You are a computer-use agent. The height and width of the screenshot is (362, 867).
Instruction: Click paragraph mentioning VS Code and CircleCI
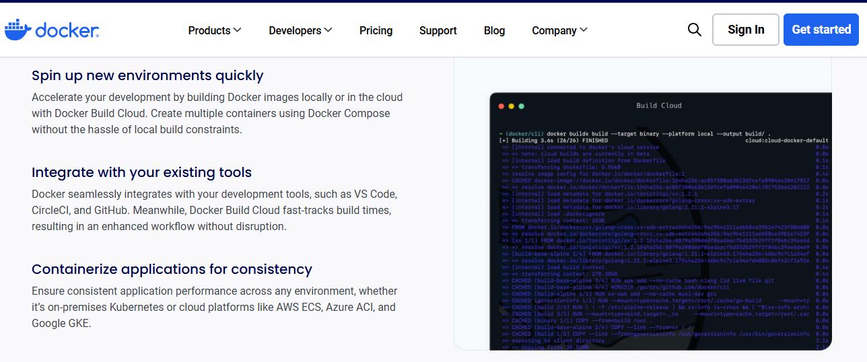(x=214, y=210)
